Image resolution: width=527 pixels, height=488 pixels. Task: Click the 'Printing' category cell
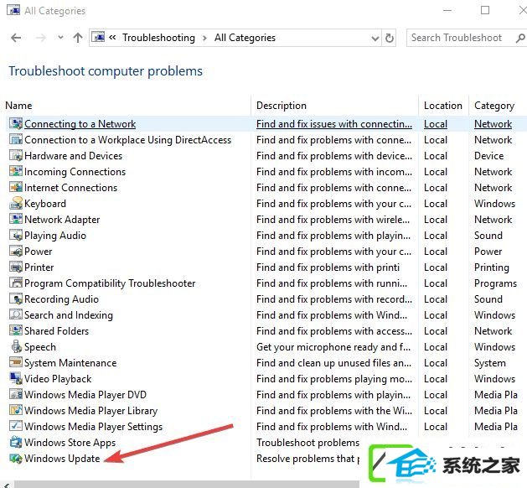491,267
